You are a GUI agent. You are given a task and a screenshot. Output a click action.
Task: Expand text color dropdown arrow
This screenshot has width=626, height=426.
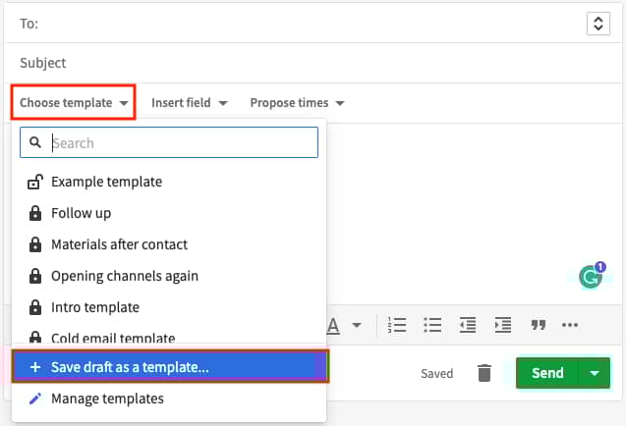click(357, 325)
